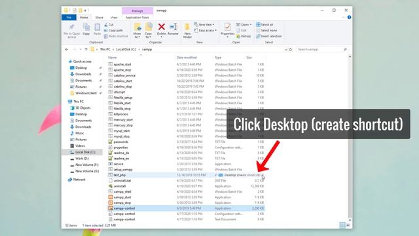419x236 pixels.
Task: Click Invert selection in the ribbon
Action: (269, 36)
